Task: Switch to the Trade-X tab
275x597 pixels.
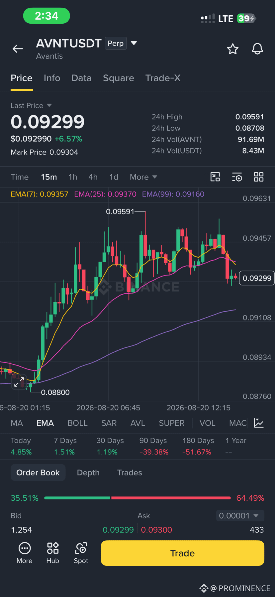Action: click(163, 78)
